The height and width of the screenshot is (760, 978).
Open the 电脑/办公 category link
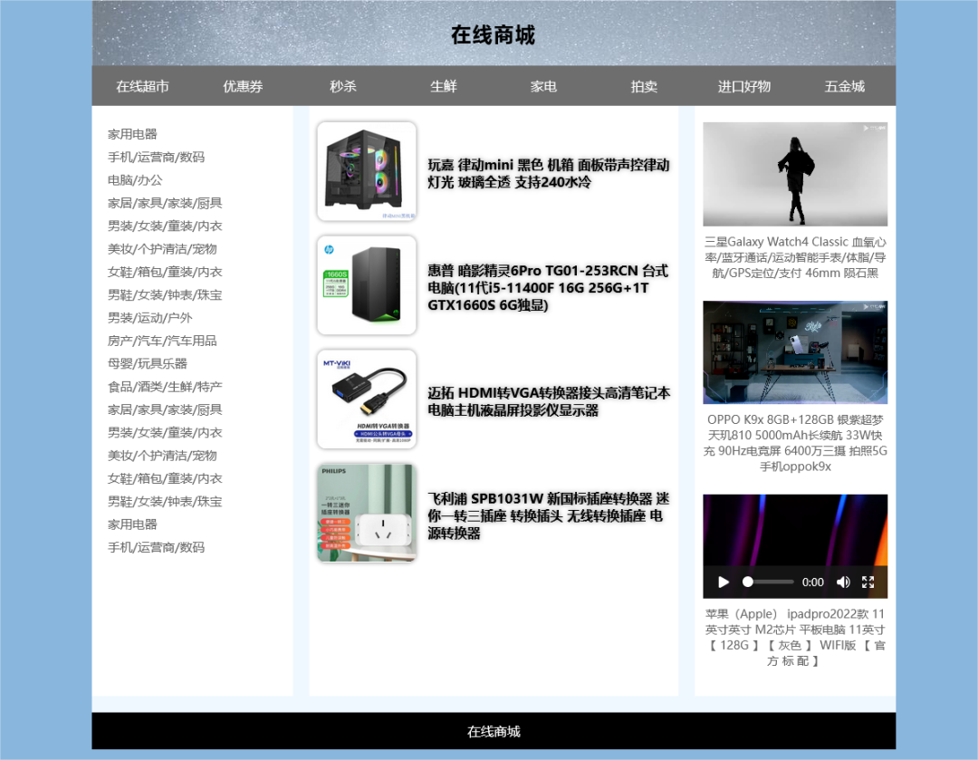click(135, 179)
